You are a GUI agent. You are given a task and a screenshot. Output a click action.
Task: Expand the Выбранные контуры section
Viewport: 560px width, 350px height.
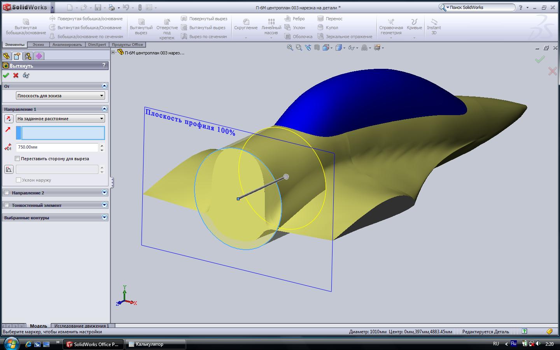click(x=104, y=218)
